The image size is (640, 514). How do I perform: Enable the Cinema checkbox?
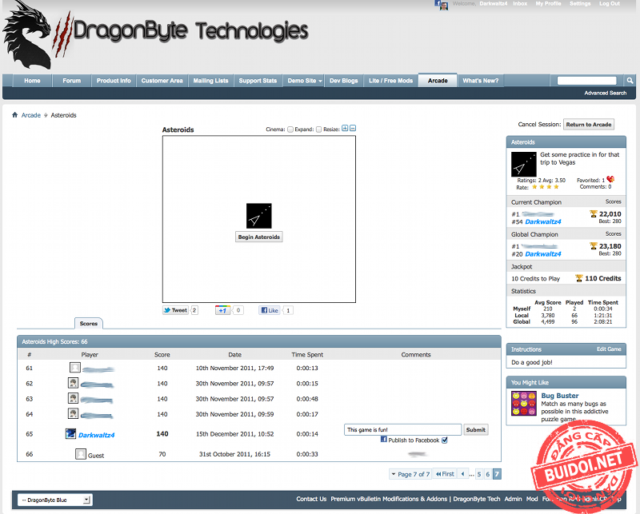tap(290, 129)
